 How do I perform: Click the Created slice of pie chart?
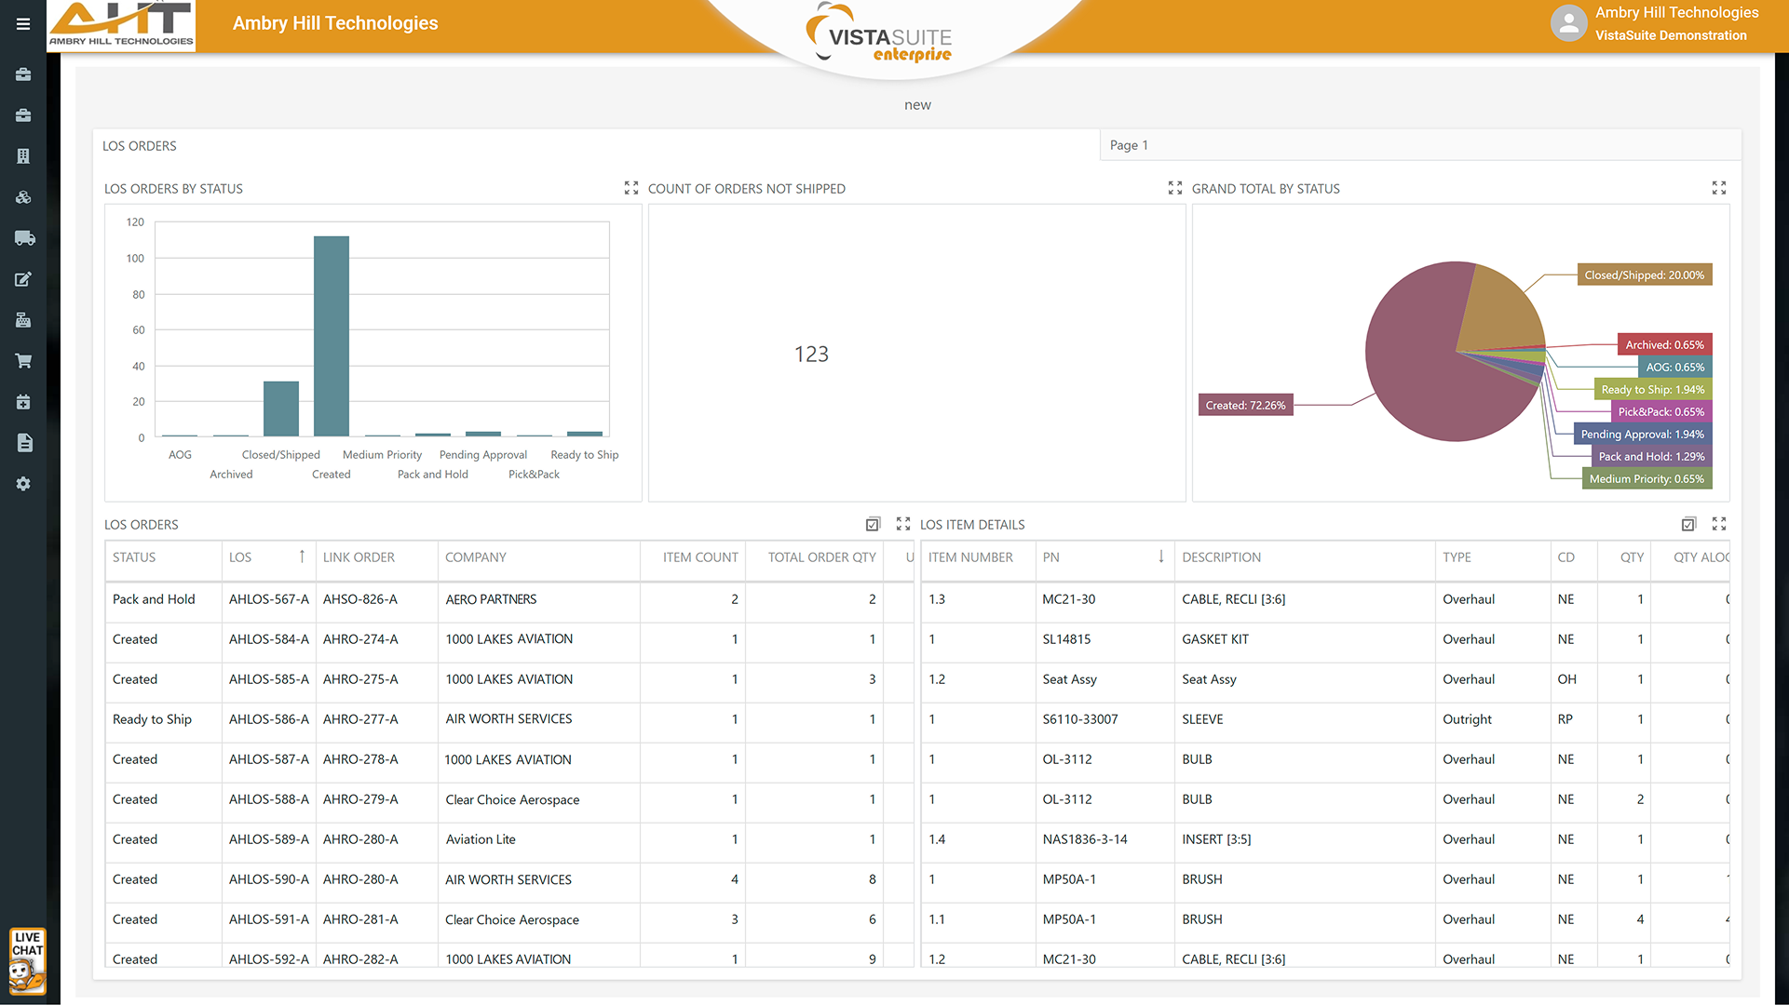[x=1416, y=372]
